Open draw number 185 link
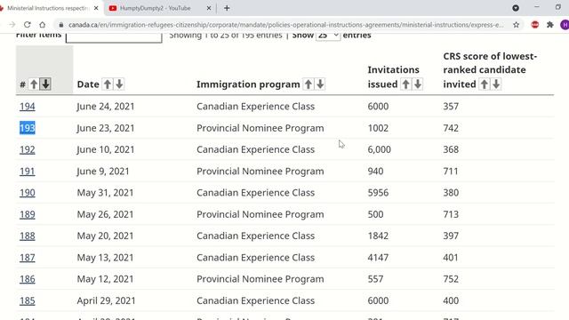The width and height of the screenshot is (569, 320). click(x=28, y=300)
